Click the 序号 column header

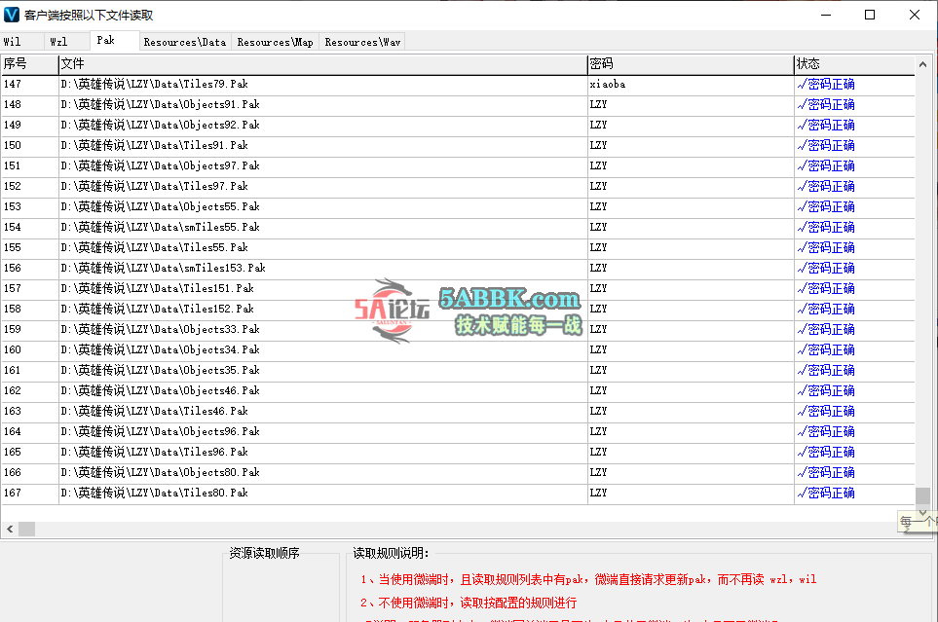(x=29, y=64)
